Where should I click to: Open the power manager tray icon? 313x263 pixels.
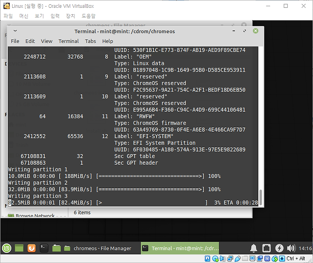[279, 248]
